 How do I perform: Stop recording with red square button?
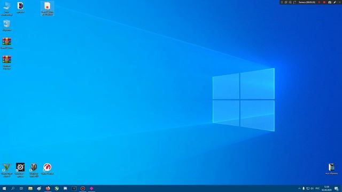coord(324,2)
